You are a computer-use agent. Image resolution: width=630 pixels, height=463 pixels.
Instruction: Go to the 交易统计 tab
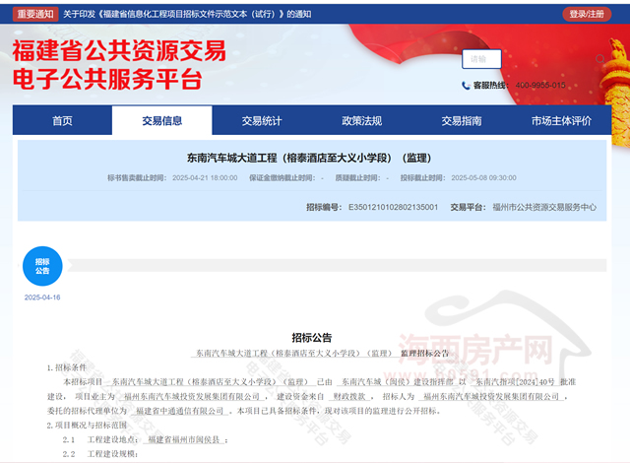coord(262,121)
